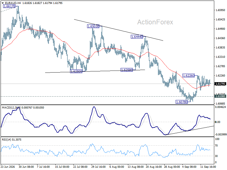Click the 1.65950 price scale value
Viewport: 227px width, 170px height.
220,10
